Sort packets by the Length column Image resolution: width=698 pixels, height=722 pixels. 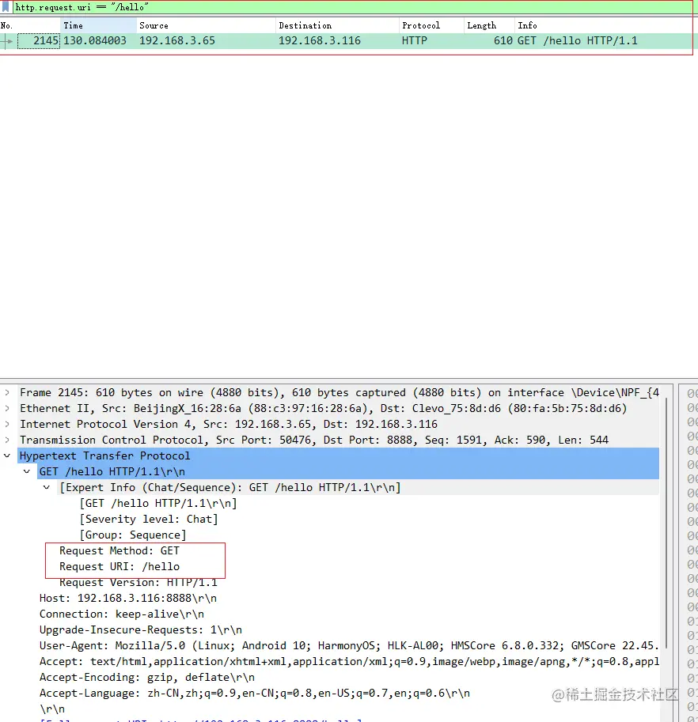(489, 25)
